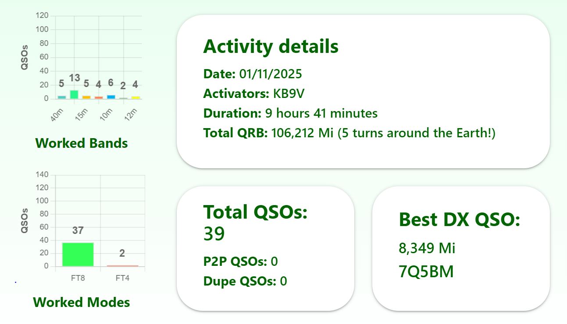Screen dimensions: 567x324
Task: Click the duration 9 hours 41 minutes
Action: coord(321,113)
